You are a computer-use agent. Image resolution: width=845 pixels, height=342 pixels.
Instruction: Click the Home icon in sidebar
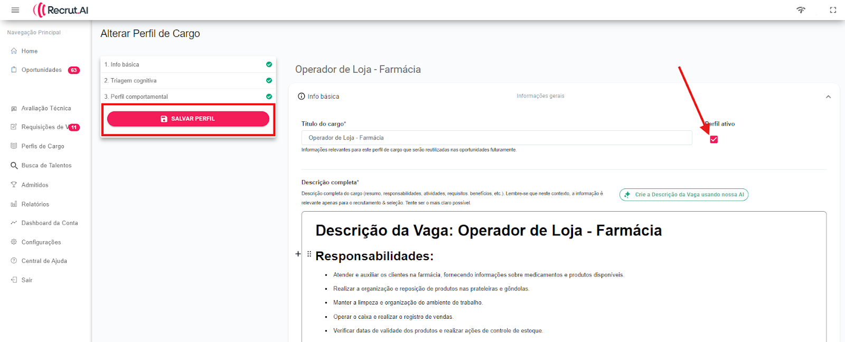(x=14, y=51)
